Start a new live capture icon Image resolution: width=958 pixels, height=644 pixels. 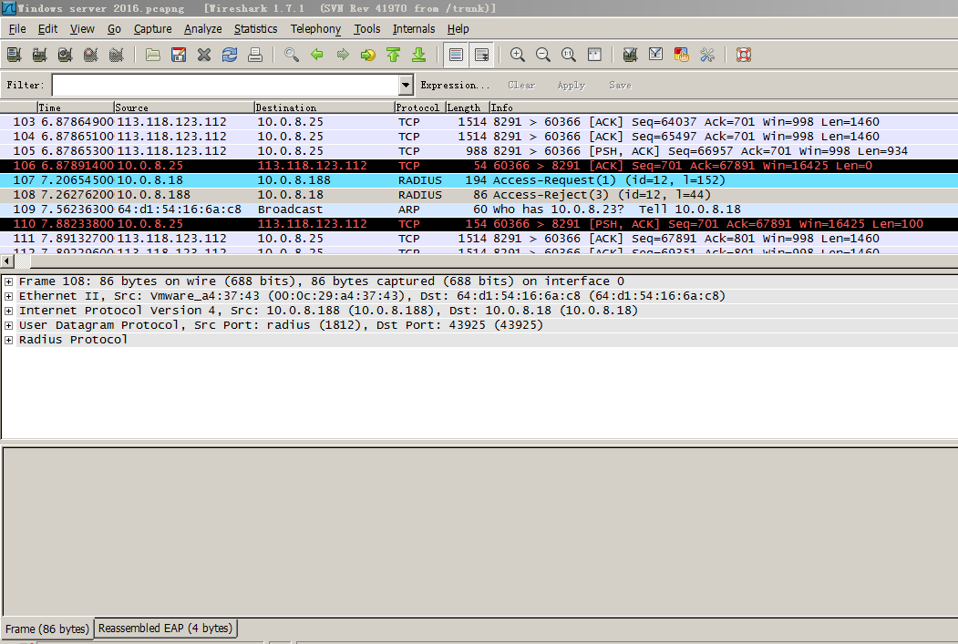point(66,55)
